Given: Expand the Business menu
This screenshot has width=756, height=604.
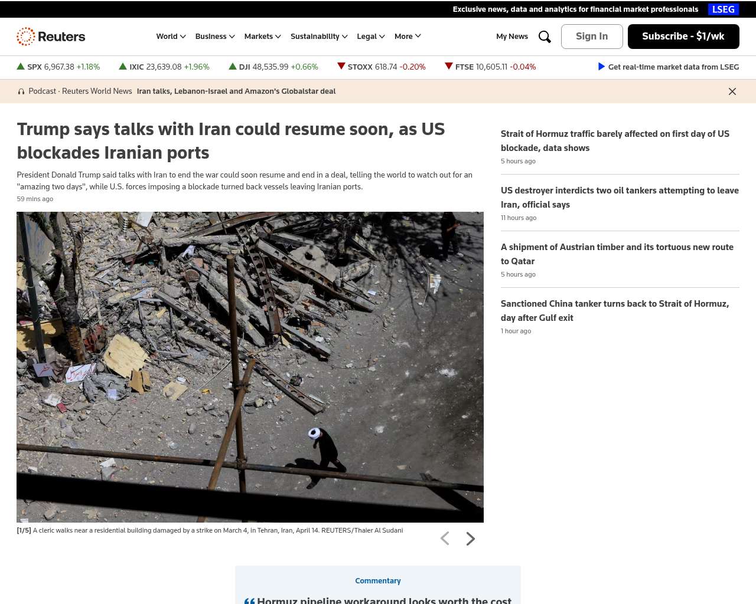Looking at the screenshot, I should pos(215,37).
